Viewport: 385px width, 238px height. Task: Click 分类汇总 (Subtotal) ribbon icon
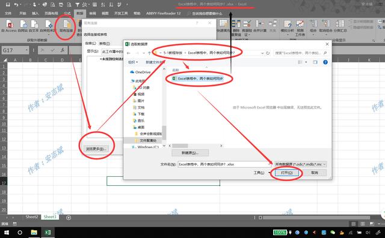pos(340,26)
